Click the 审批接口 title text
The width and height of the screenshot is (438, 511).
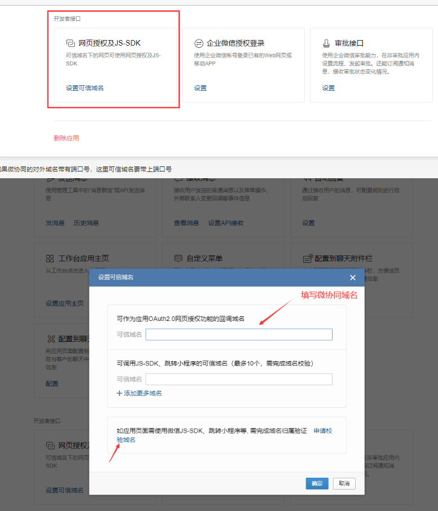(349, 43)
